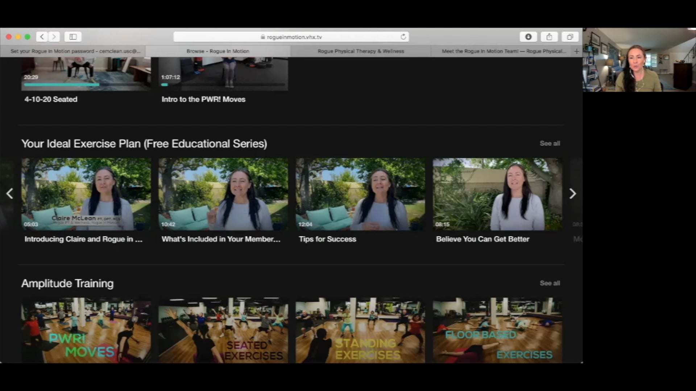696x391 pixels.
Task: Reload the page with the refresh icon
Action: (x=403, y=37)
